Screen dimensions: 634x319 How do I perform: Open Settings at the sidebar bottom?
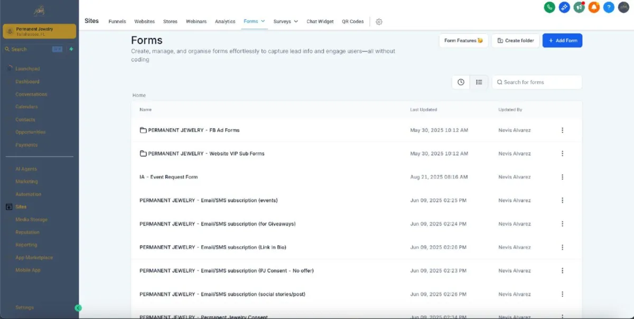click(24, 307)
